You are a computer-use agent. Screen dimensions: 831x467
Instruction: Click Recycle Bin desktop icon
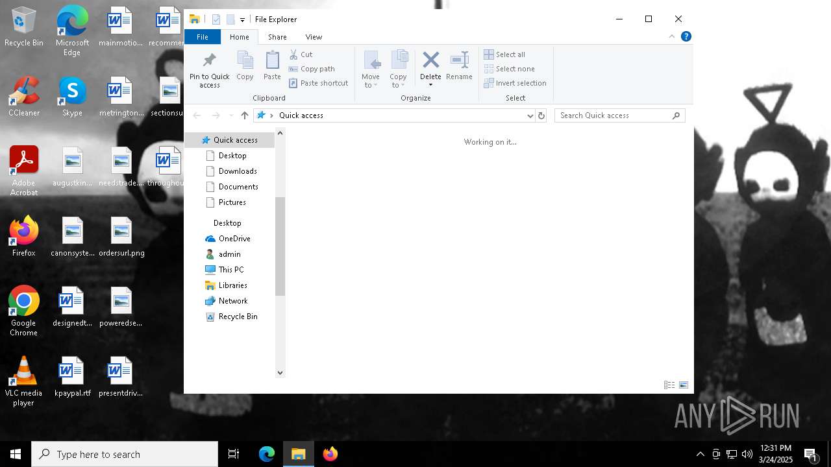coord(24,27)
